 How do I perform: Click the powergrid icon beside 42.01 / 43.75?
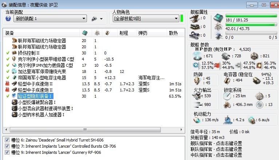[x=218, y=27]
